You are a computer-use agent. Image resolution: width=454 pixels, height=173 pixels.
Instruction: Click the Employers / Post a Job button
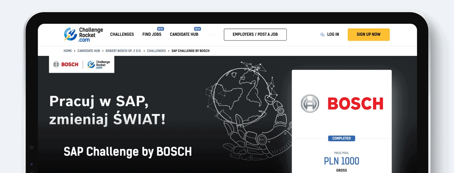(x=255, y=34)
